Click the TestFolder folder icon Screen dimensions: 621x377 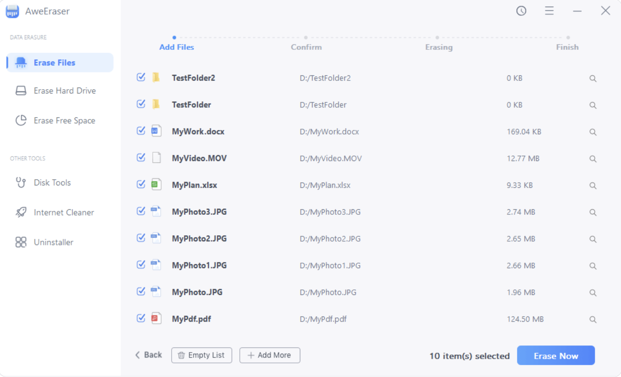(x=156, y=104)
